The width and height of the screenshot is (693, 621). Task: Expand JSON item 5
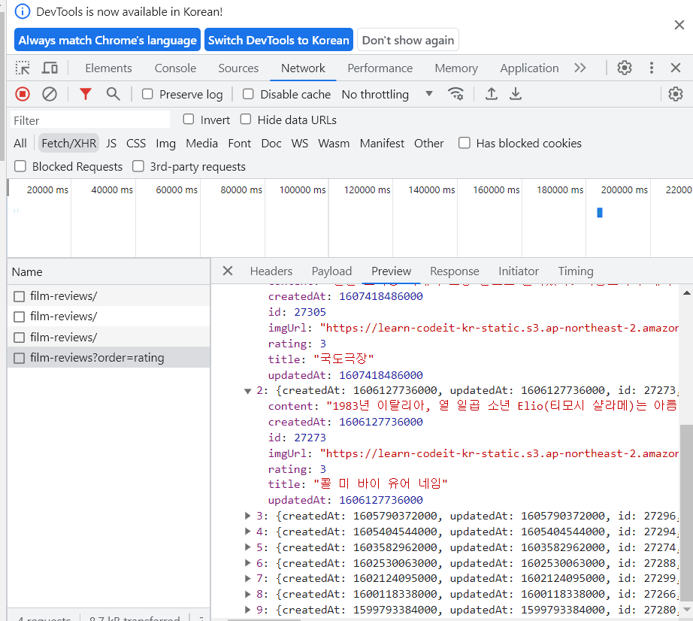pyautogui.click(x=248, y=547)
